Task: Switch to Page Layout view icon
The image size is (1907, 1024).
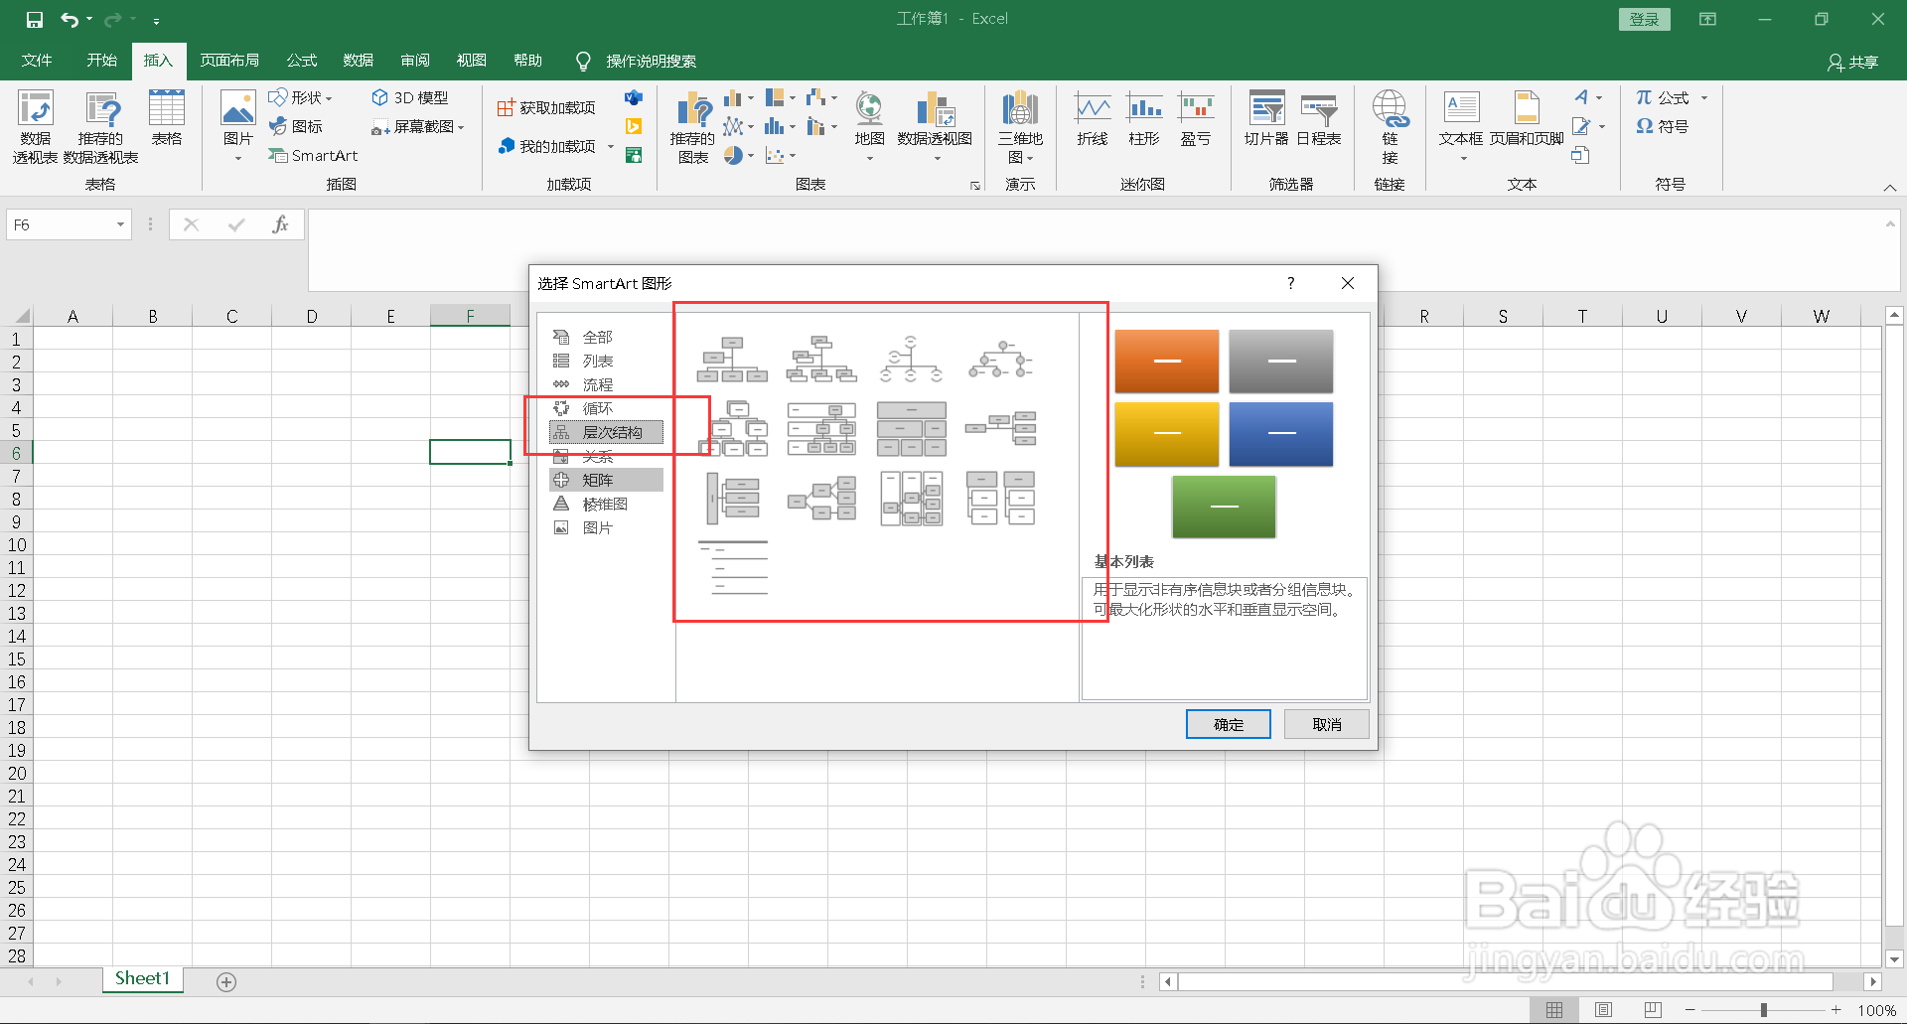Action: point(1603,1010)
